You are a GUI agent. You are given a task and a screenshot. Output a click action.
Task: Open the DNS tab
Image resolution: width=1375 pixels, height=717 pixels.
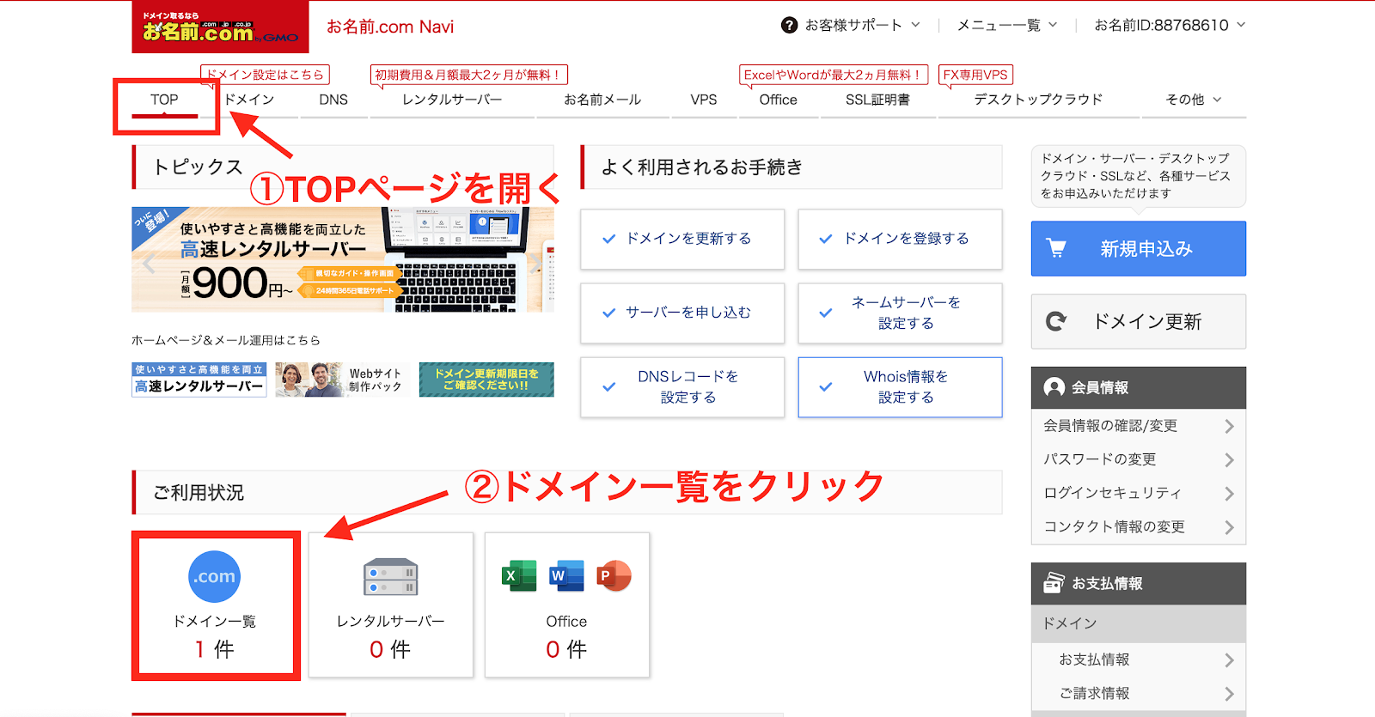point(333,100)
